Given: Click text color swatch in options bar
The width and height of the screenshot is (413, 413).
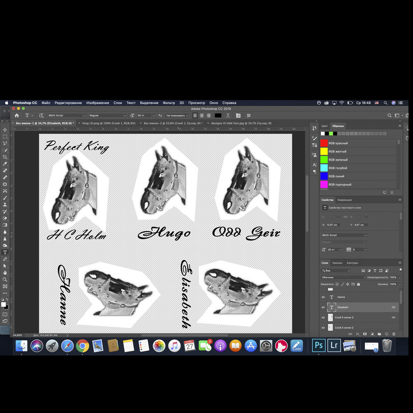Looking at the screenshot, I should pyautogui.click(x=218, y=115).
